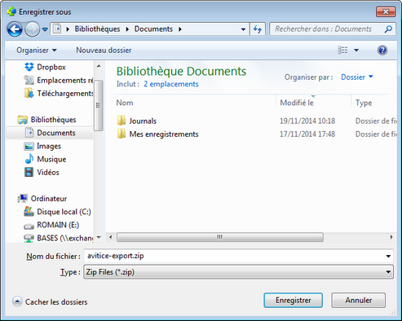
Task: Click the Enregistrer button
Action: 293,300
